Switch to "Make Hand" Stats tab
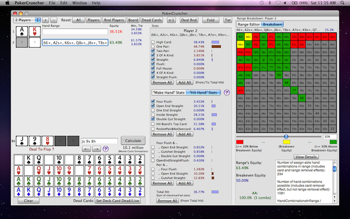The width and height of the screenshot is (350, 219). [x=169, y=93]
